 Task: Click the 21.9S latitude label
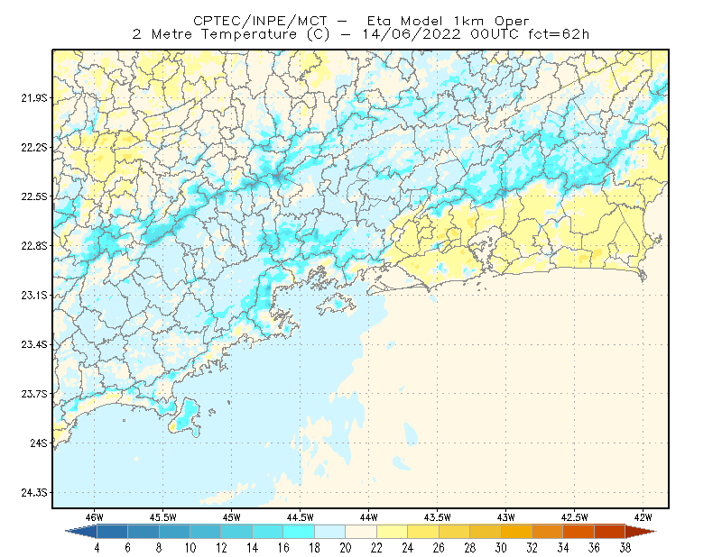click(x=34, y=98)
